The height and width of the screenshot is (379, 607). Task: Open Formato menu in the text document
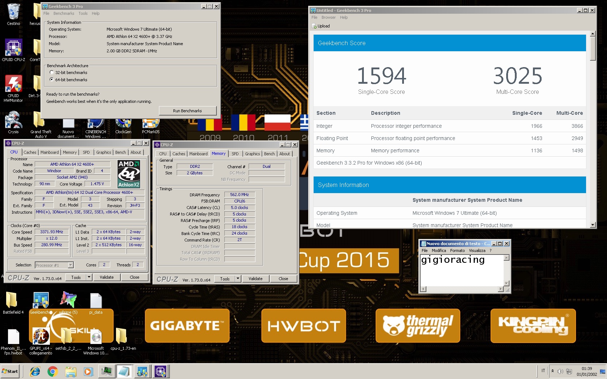457,251
